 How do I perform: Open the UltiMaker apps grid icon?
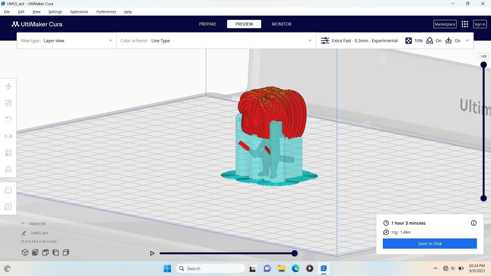click(465, 24)
